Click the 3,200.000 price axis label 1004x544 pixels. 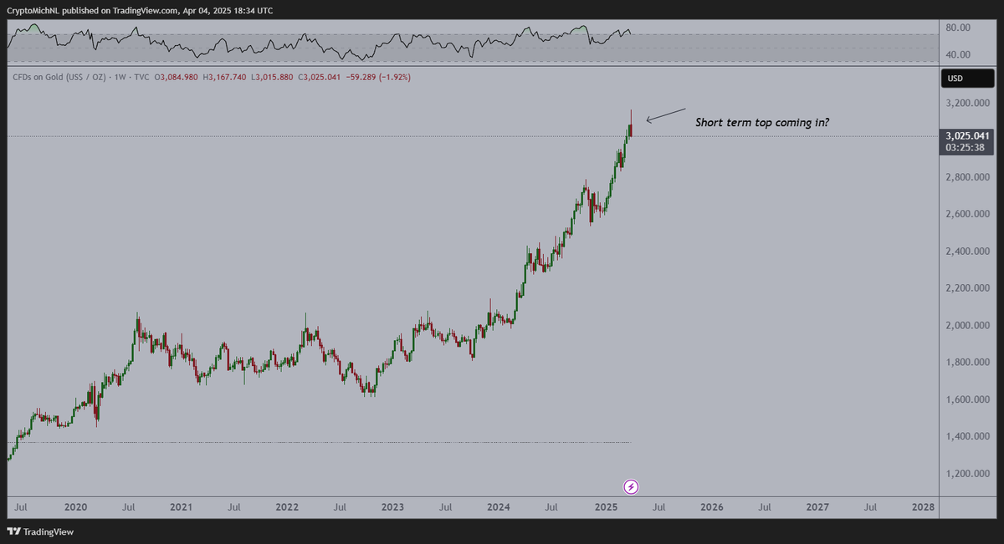coord(970,104)
